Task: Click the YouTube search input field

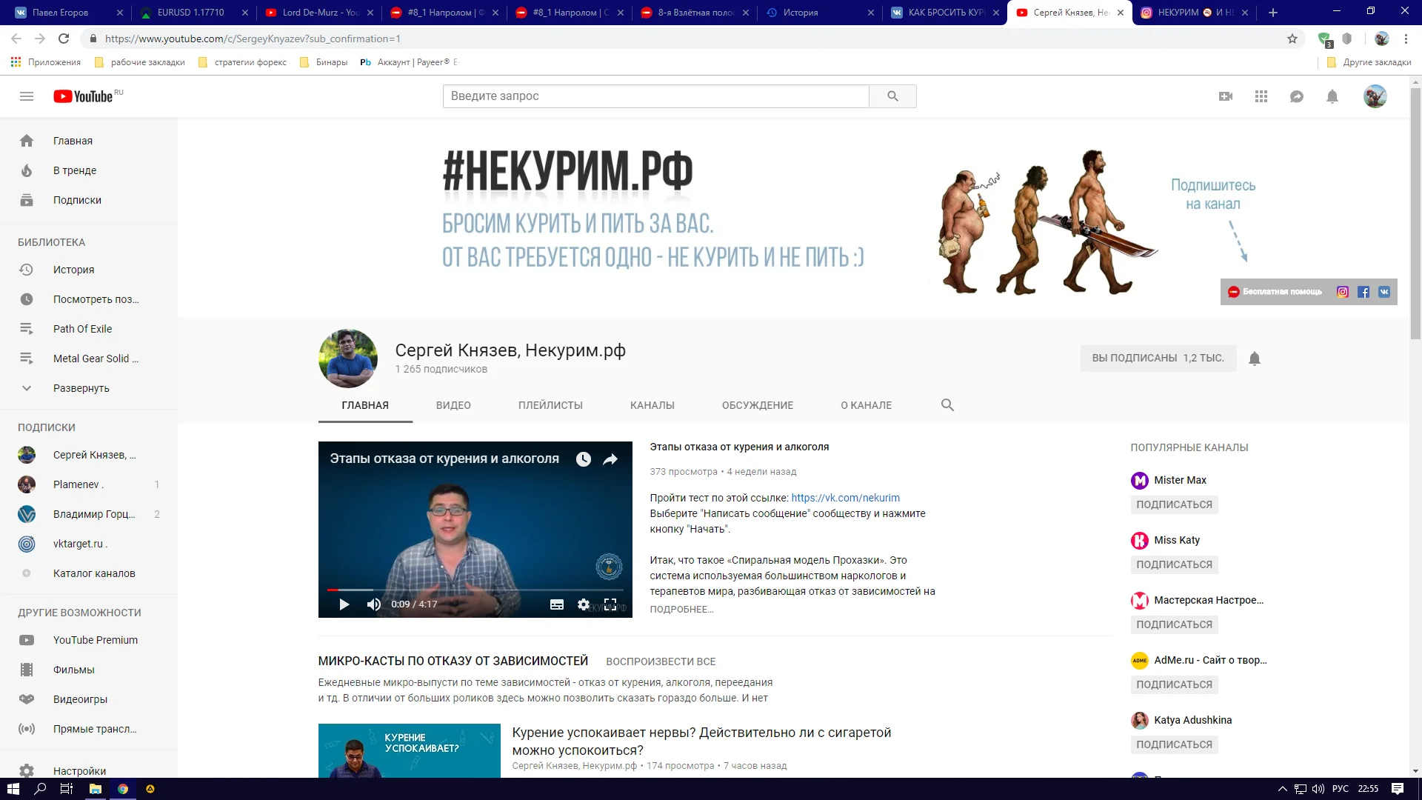Action: 655,96
